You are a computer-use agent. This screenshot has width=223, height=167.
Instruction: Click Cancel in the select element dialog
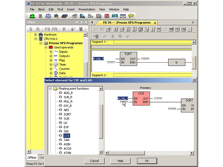coord(94,161)
